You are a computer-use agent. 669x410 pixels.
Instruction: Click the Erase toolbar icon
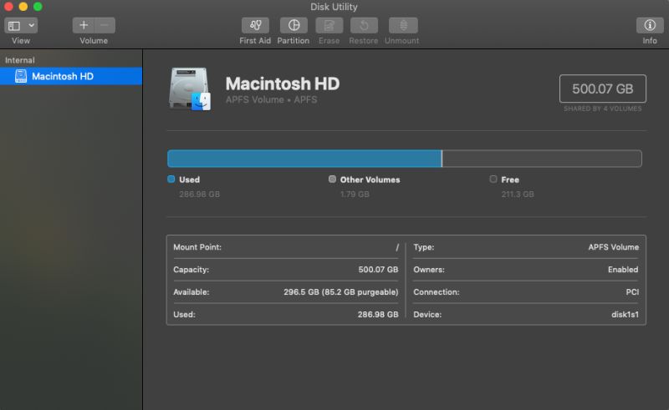[329, 25]
